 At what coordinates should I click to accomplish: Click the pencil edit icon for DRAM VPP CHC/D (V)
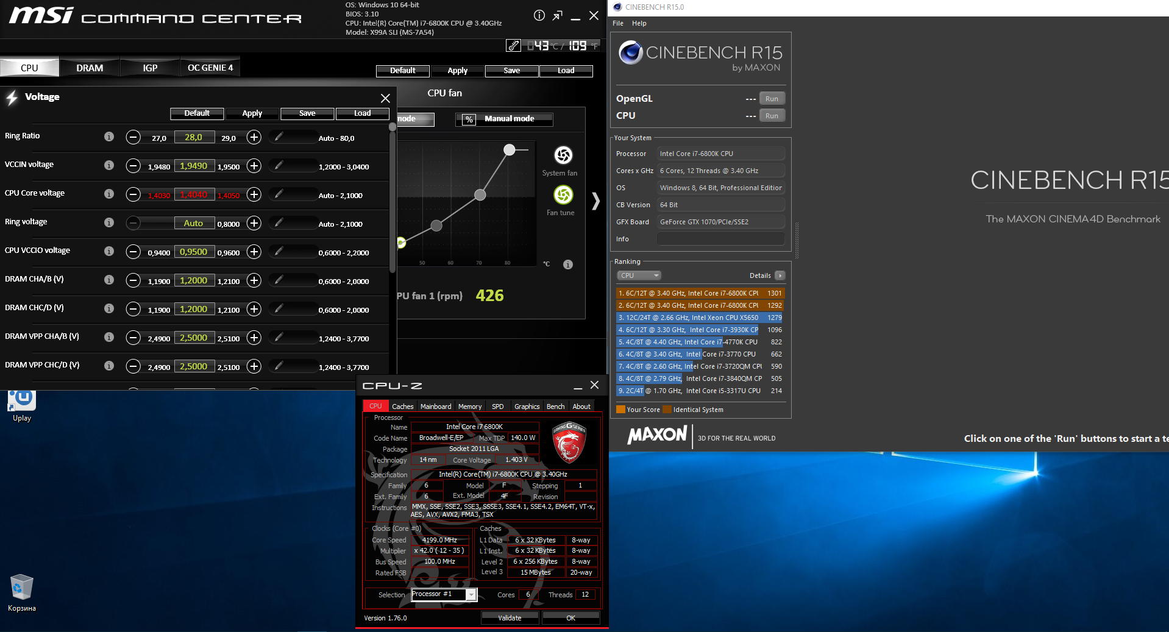coord(279,366)
